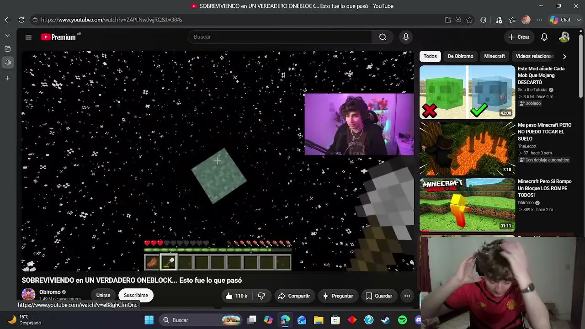Open the browser profile picture

click(526, 20)
